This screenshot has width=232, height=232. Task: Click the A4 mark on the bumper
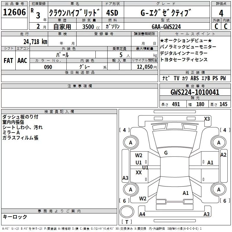(142, 214)
